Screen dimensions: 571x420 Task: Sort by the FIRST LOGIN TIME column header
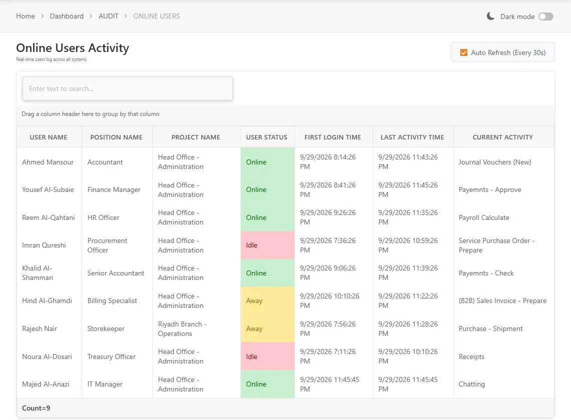pyautogui.click(x=333, y=137)
